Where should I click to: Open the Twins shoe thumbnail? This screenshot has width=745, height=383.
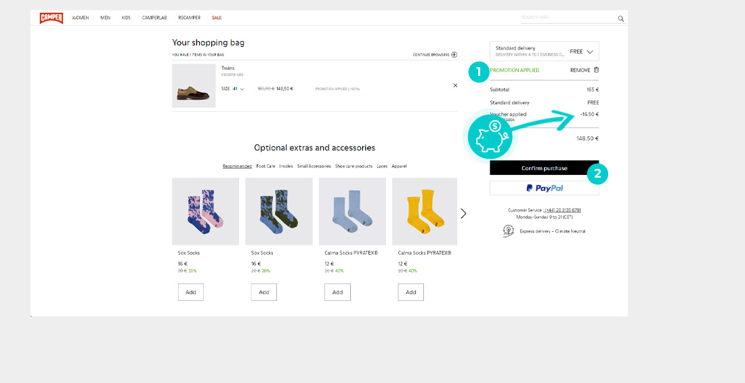194,85
